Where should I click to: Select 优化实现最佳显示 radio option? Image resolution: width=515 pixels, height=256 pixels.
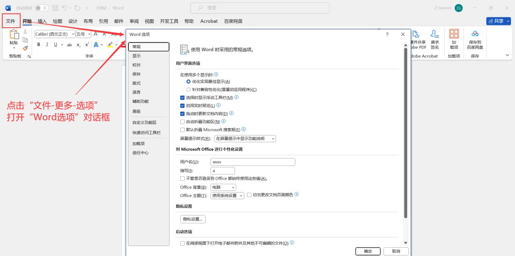[188, 82]
